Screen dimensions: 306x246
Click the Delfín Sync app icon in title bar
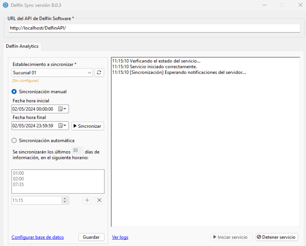(x=5, y=5)
